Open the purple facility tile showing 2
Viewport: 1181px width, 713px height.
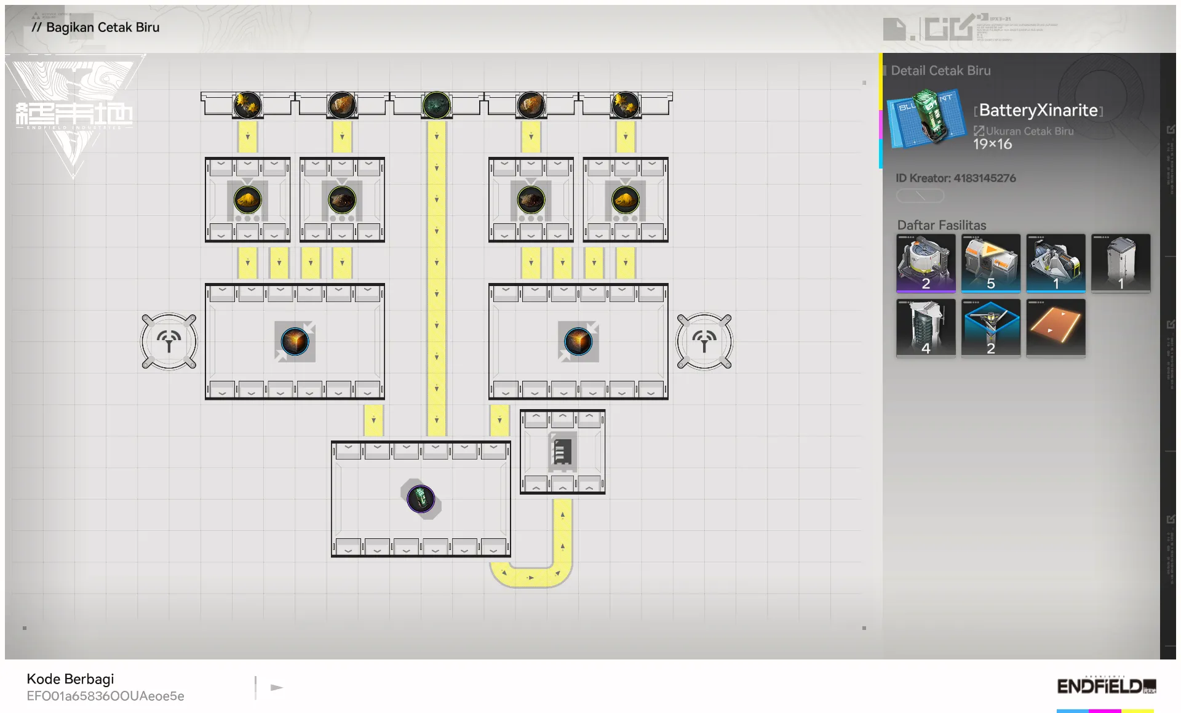click(926, 263)
